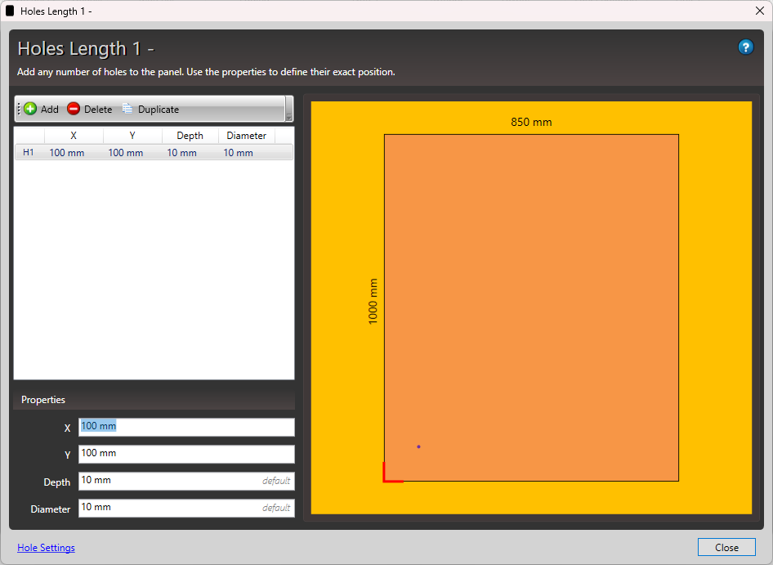
Task: Click the Properties section header
Action: point(154,400)
